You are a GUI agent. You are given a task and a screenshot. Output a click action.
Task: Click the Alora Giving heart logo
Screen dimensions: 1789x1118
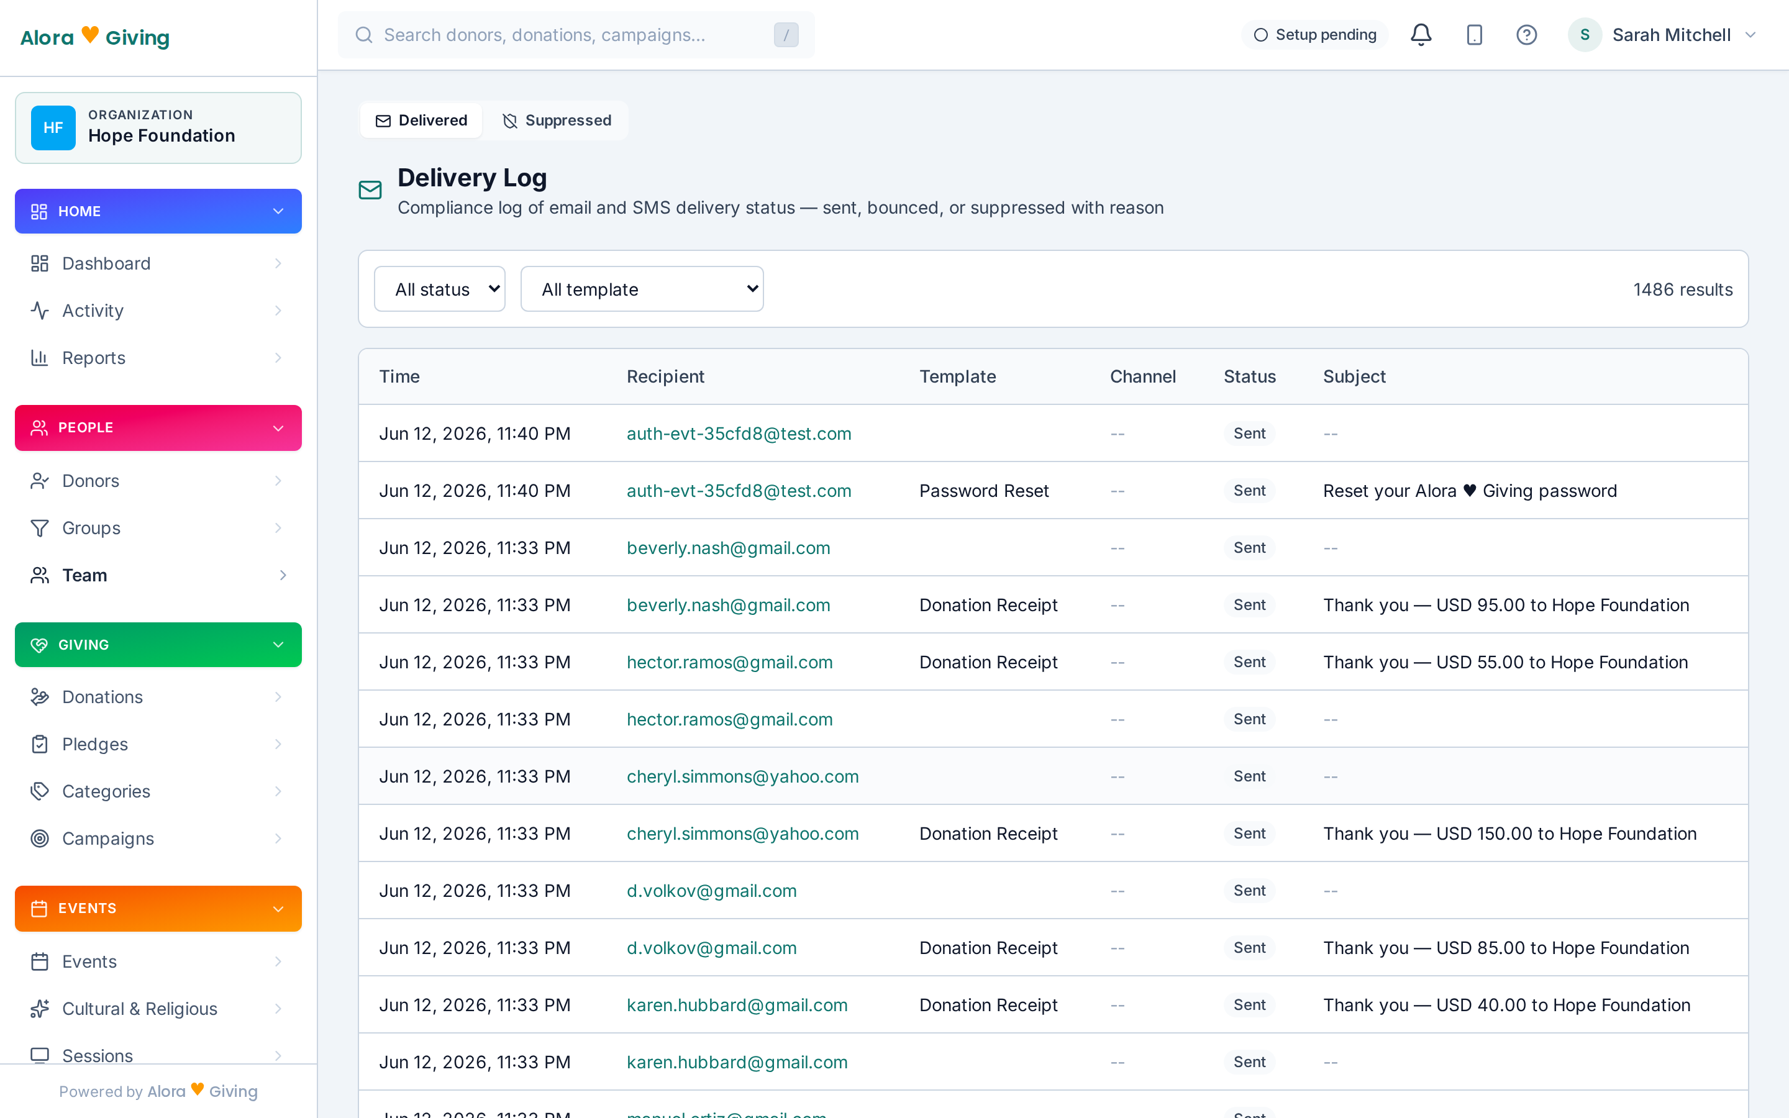coord(94,37)
